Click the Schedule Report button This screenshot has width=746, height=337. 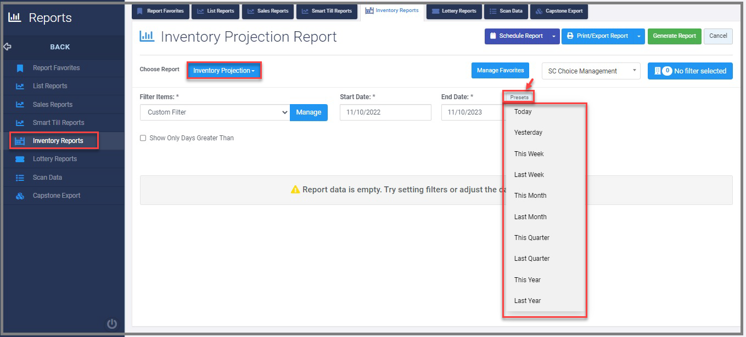(x=517, y=36)
